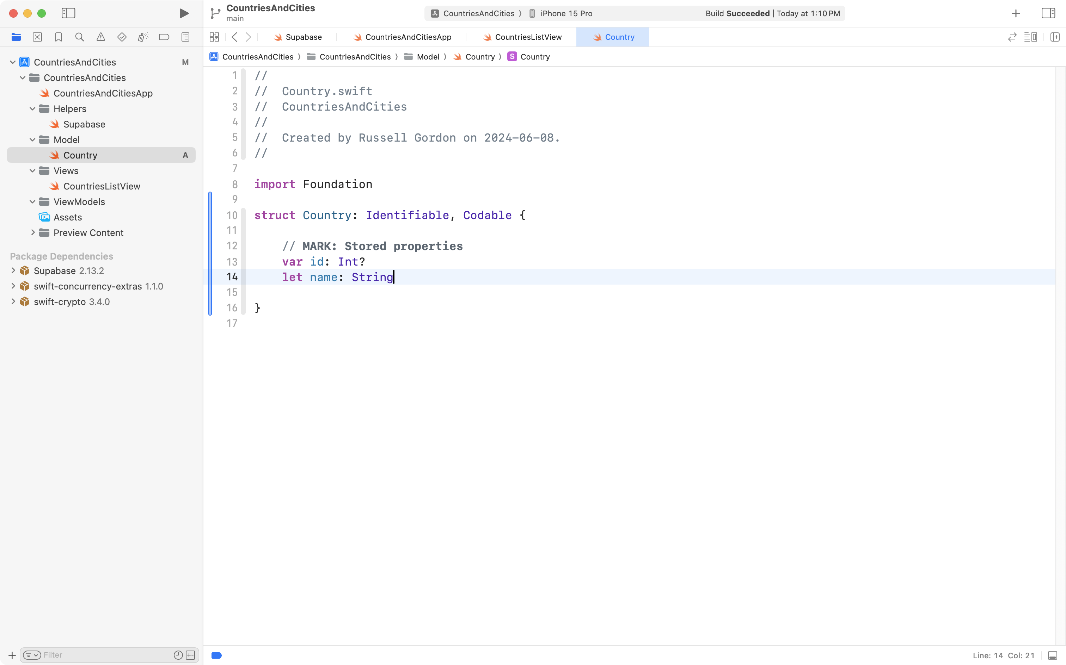1066x665 pixels.
Task: Open the Issue navigator
Action: click(x=101, y=37)
